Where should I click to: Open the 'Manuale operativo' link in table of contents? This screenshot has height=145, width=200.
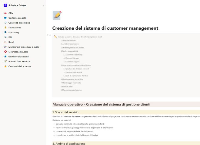(80, 37)
